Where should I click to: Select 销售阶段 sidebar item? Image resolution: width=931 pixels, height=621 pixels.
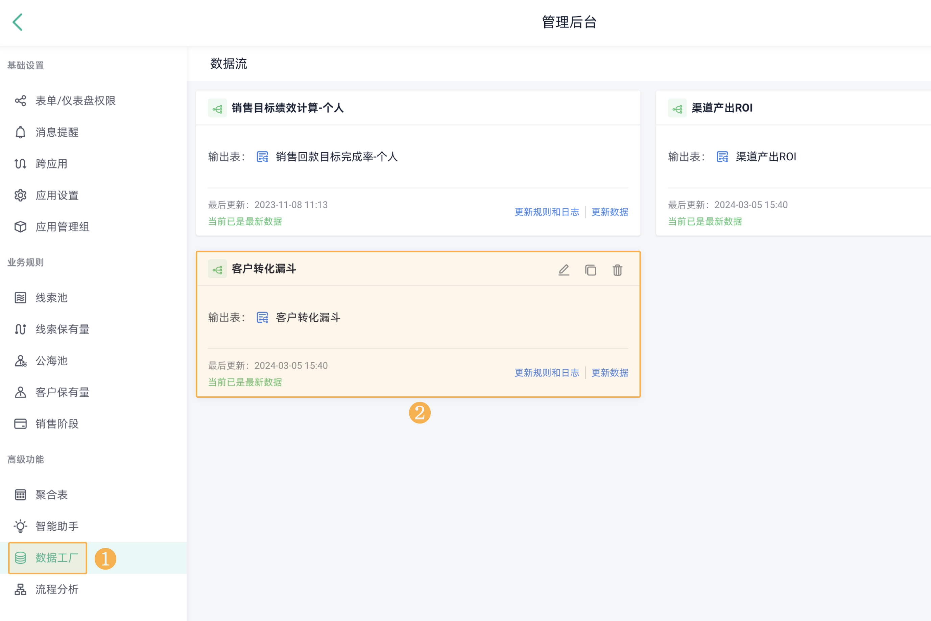point(57,424)
